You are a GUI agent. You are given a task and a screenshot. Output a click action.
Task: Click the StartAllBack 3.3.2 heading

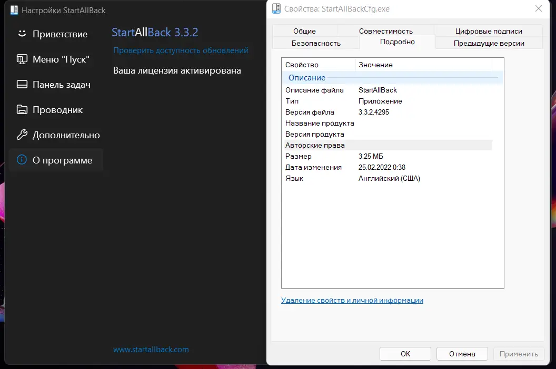pyautogui.click(x=155, y=32)
